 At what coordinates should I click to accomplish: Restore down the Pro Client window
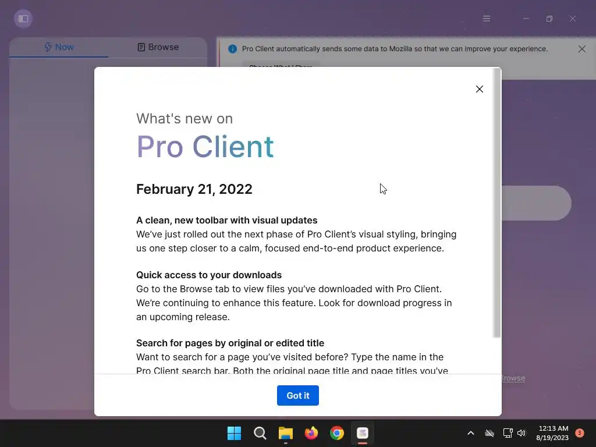tap(549, 19)
